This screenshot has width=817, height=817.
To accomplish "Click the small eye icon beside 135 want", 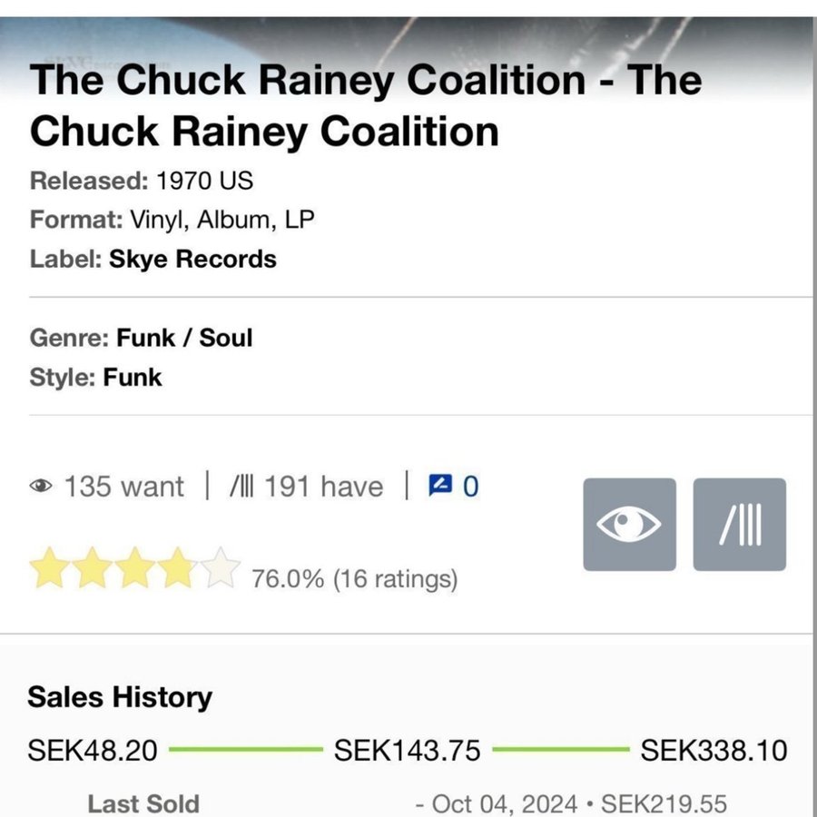I will [41, 487].
